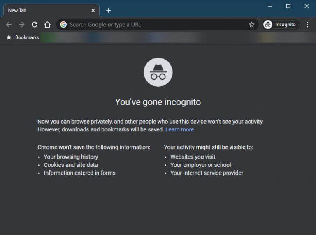
Task: Click the text 'Cookies and site data'
Action: pos(71,165)
